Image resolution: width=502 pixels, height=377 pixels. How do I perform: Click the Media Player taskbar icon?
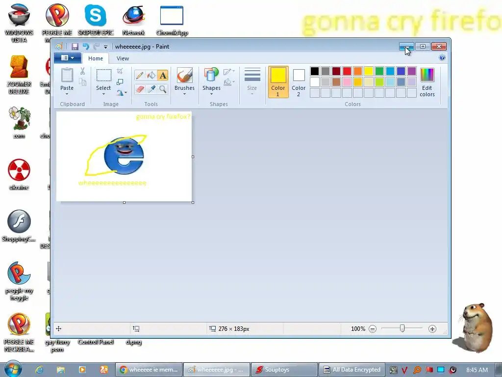click(82, 370)
